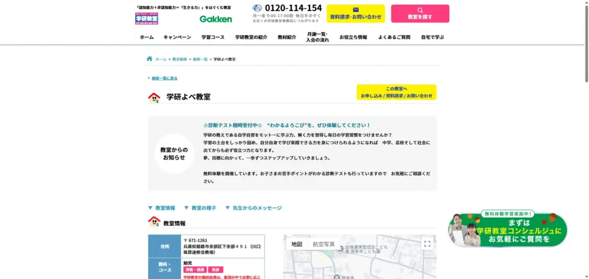Click the 学研教室コンシェルジュ floating banner
The width and height of the screenshot is (589, 279).
pyautogui.click(x=508, y=228)
